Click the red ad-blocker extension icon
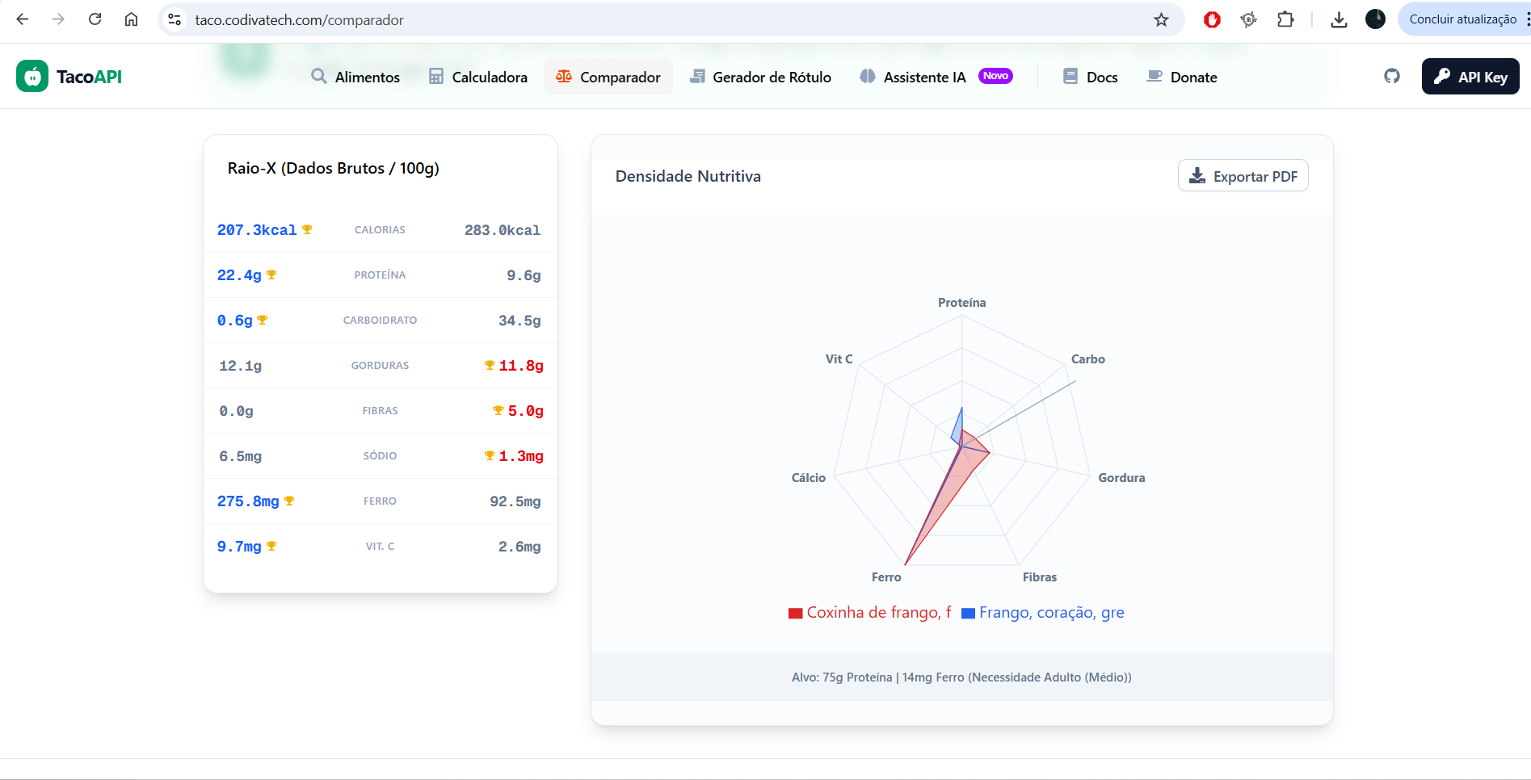 (x=1212, y=20)
